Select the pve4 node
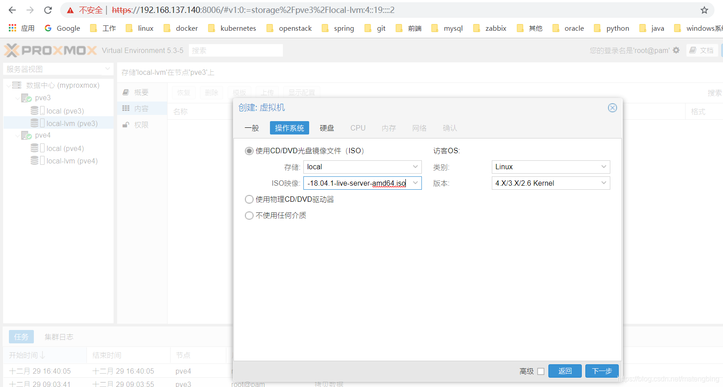The width and height of the screenshot is (723, 387). click(43, 135)
